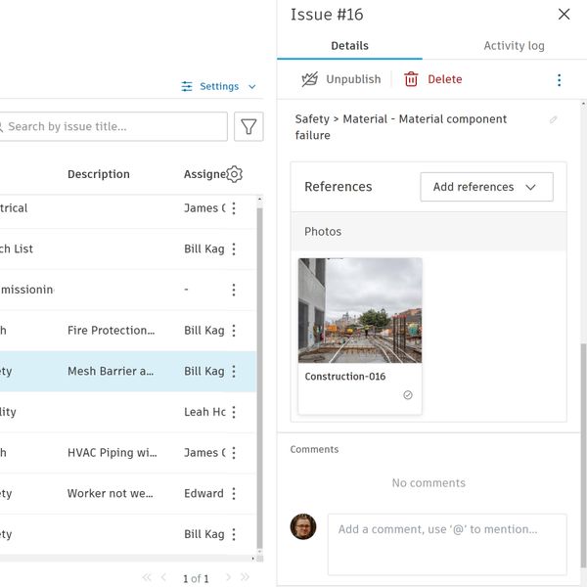
Task: Click the red Delete trash icon
Action: click(x=411, y=80)
